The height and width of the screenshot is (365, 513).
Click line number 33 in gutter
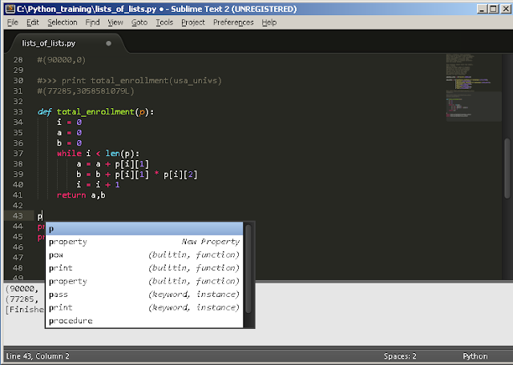tap(18, 112)
